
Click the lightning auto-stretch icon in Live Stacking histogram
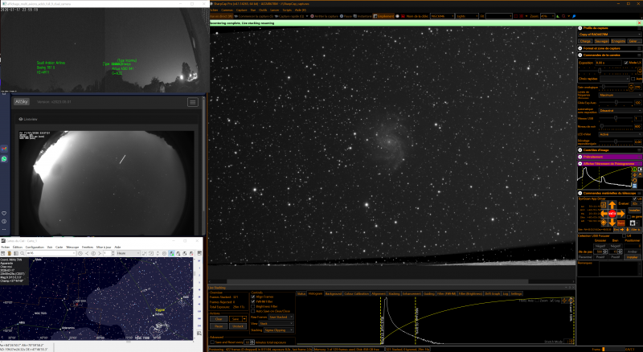(565, 301)
